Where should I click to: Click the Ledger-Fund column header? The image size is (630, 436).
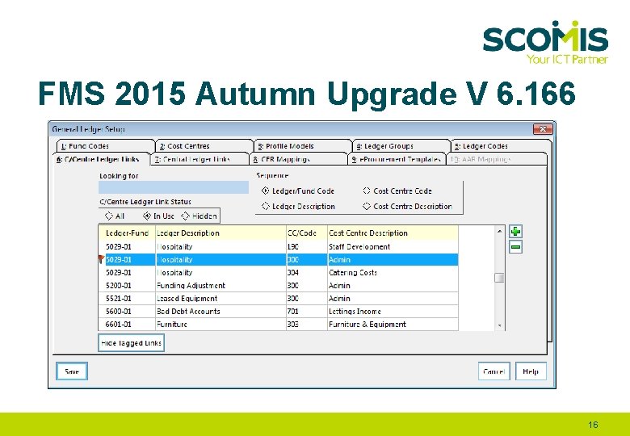tap(127, 233)
